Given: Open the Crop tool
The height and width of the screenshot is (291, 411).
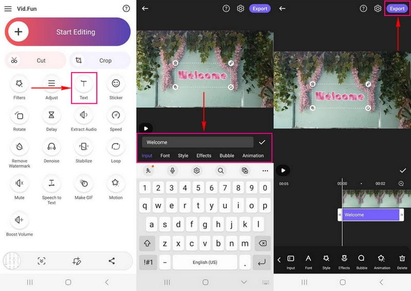Looking at the screenshot, I should 100,61.
